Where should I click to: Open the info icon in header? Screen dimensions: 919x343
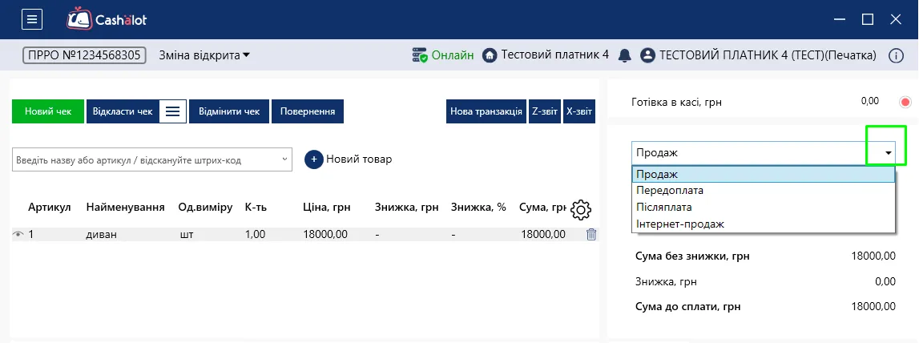(896, 56)
